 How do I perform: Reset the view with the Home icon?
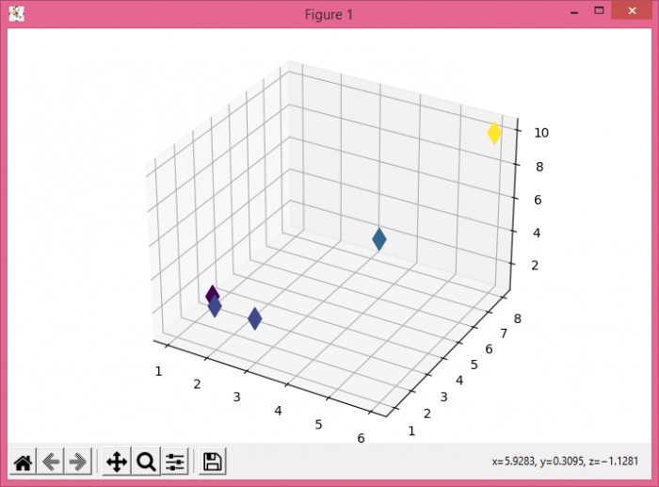[24, 463]
